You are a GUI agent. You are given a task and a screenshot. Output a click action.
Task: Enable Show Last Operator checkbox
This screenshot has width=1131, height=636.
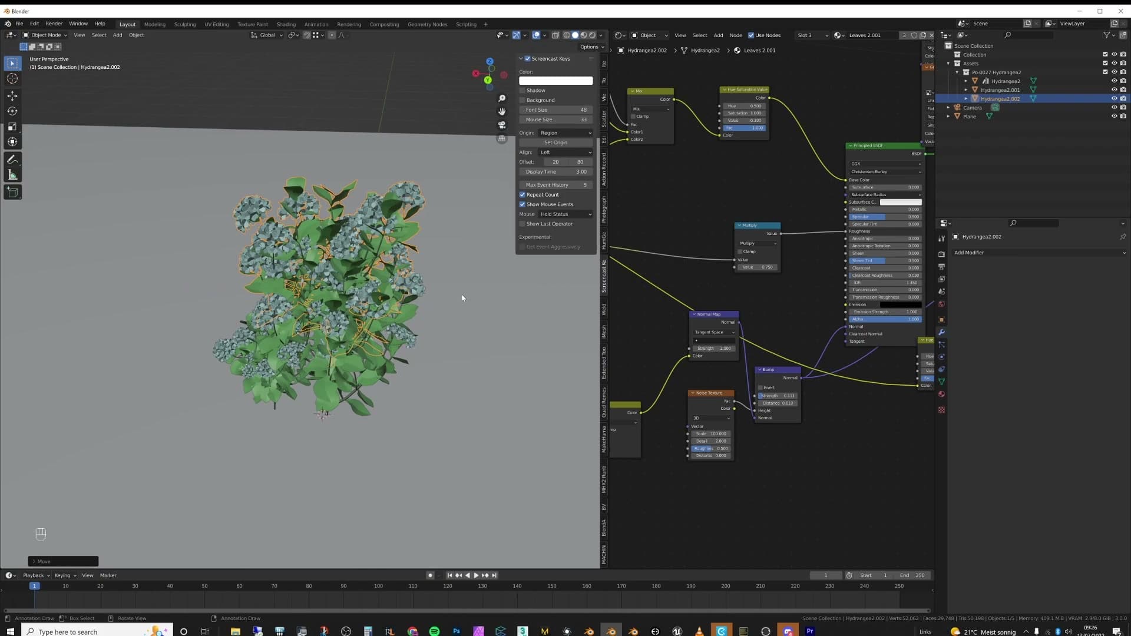click(522, 224)
